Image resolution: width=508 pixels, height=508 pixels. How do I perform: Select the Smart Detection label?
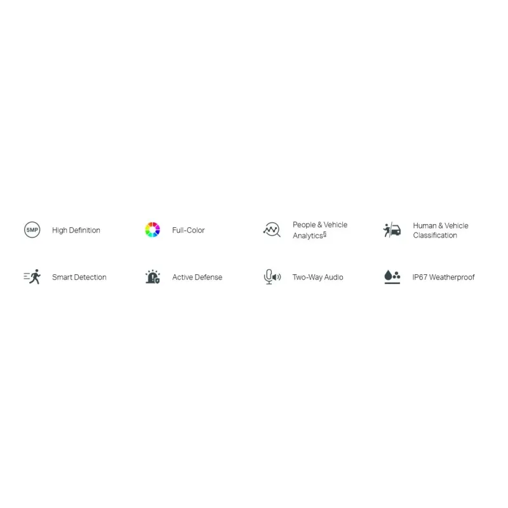(79, 277)
